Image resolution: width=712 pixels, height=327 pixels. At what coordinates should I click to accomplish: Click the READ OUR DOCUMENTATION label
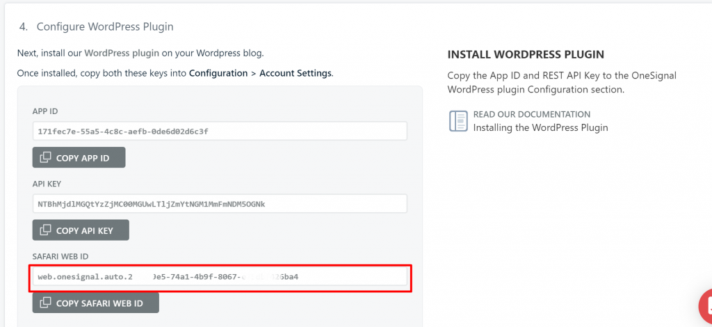click(532, 114)
